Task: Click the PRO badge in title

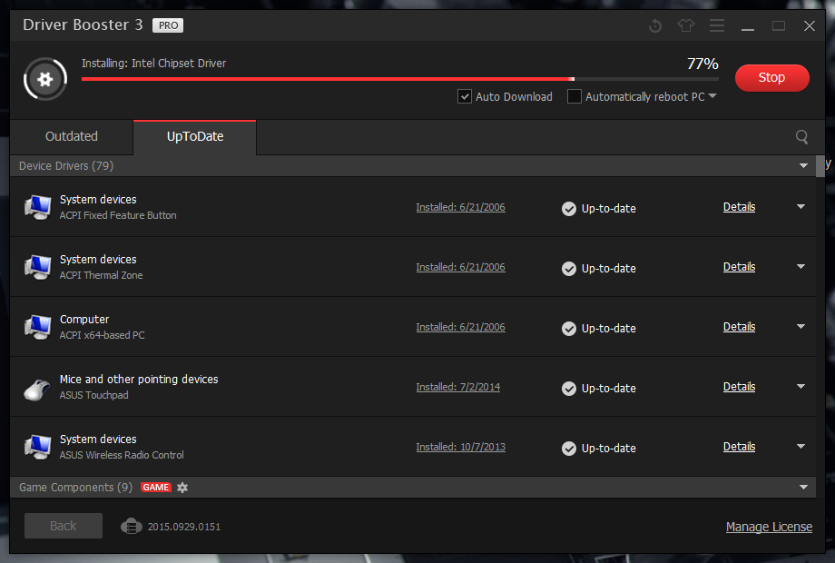Action: click(x=168, y=25)
